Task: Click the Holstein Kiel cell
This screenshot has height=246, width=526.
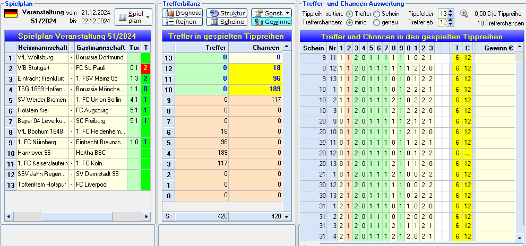Action: (42, 110)
